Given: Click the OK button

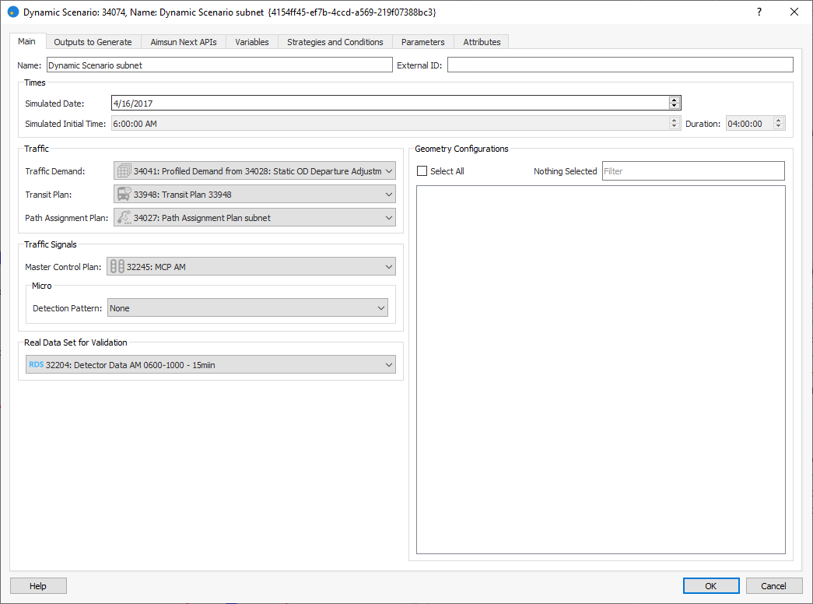Looking at the screenshot, I should pos(710,586).
